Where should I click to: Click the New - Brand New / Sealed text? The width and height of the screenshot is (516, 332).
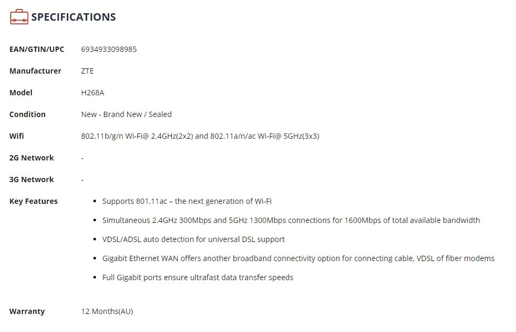(x=126, y=114)
